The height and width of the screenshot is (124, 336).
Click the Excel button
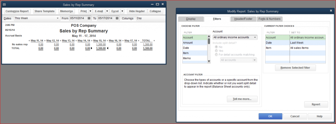coord(115,11)
